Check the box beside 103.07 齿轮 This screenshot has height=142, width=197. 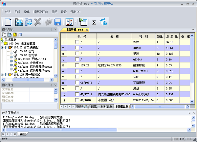[11, 51]
